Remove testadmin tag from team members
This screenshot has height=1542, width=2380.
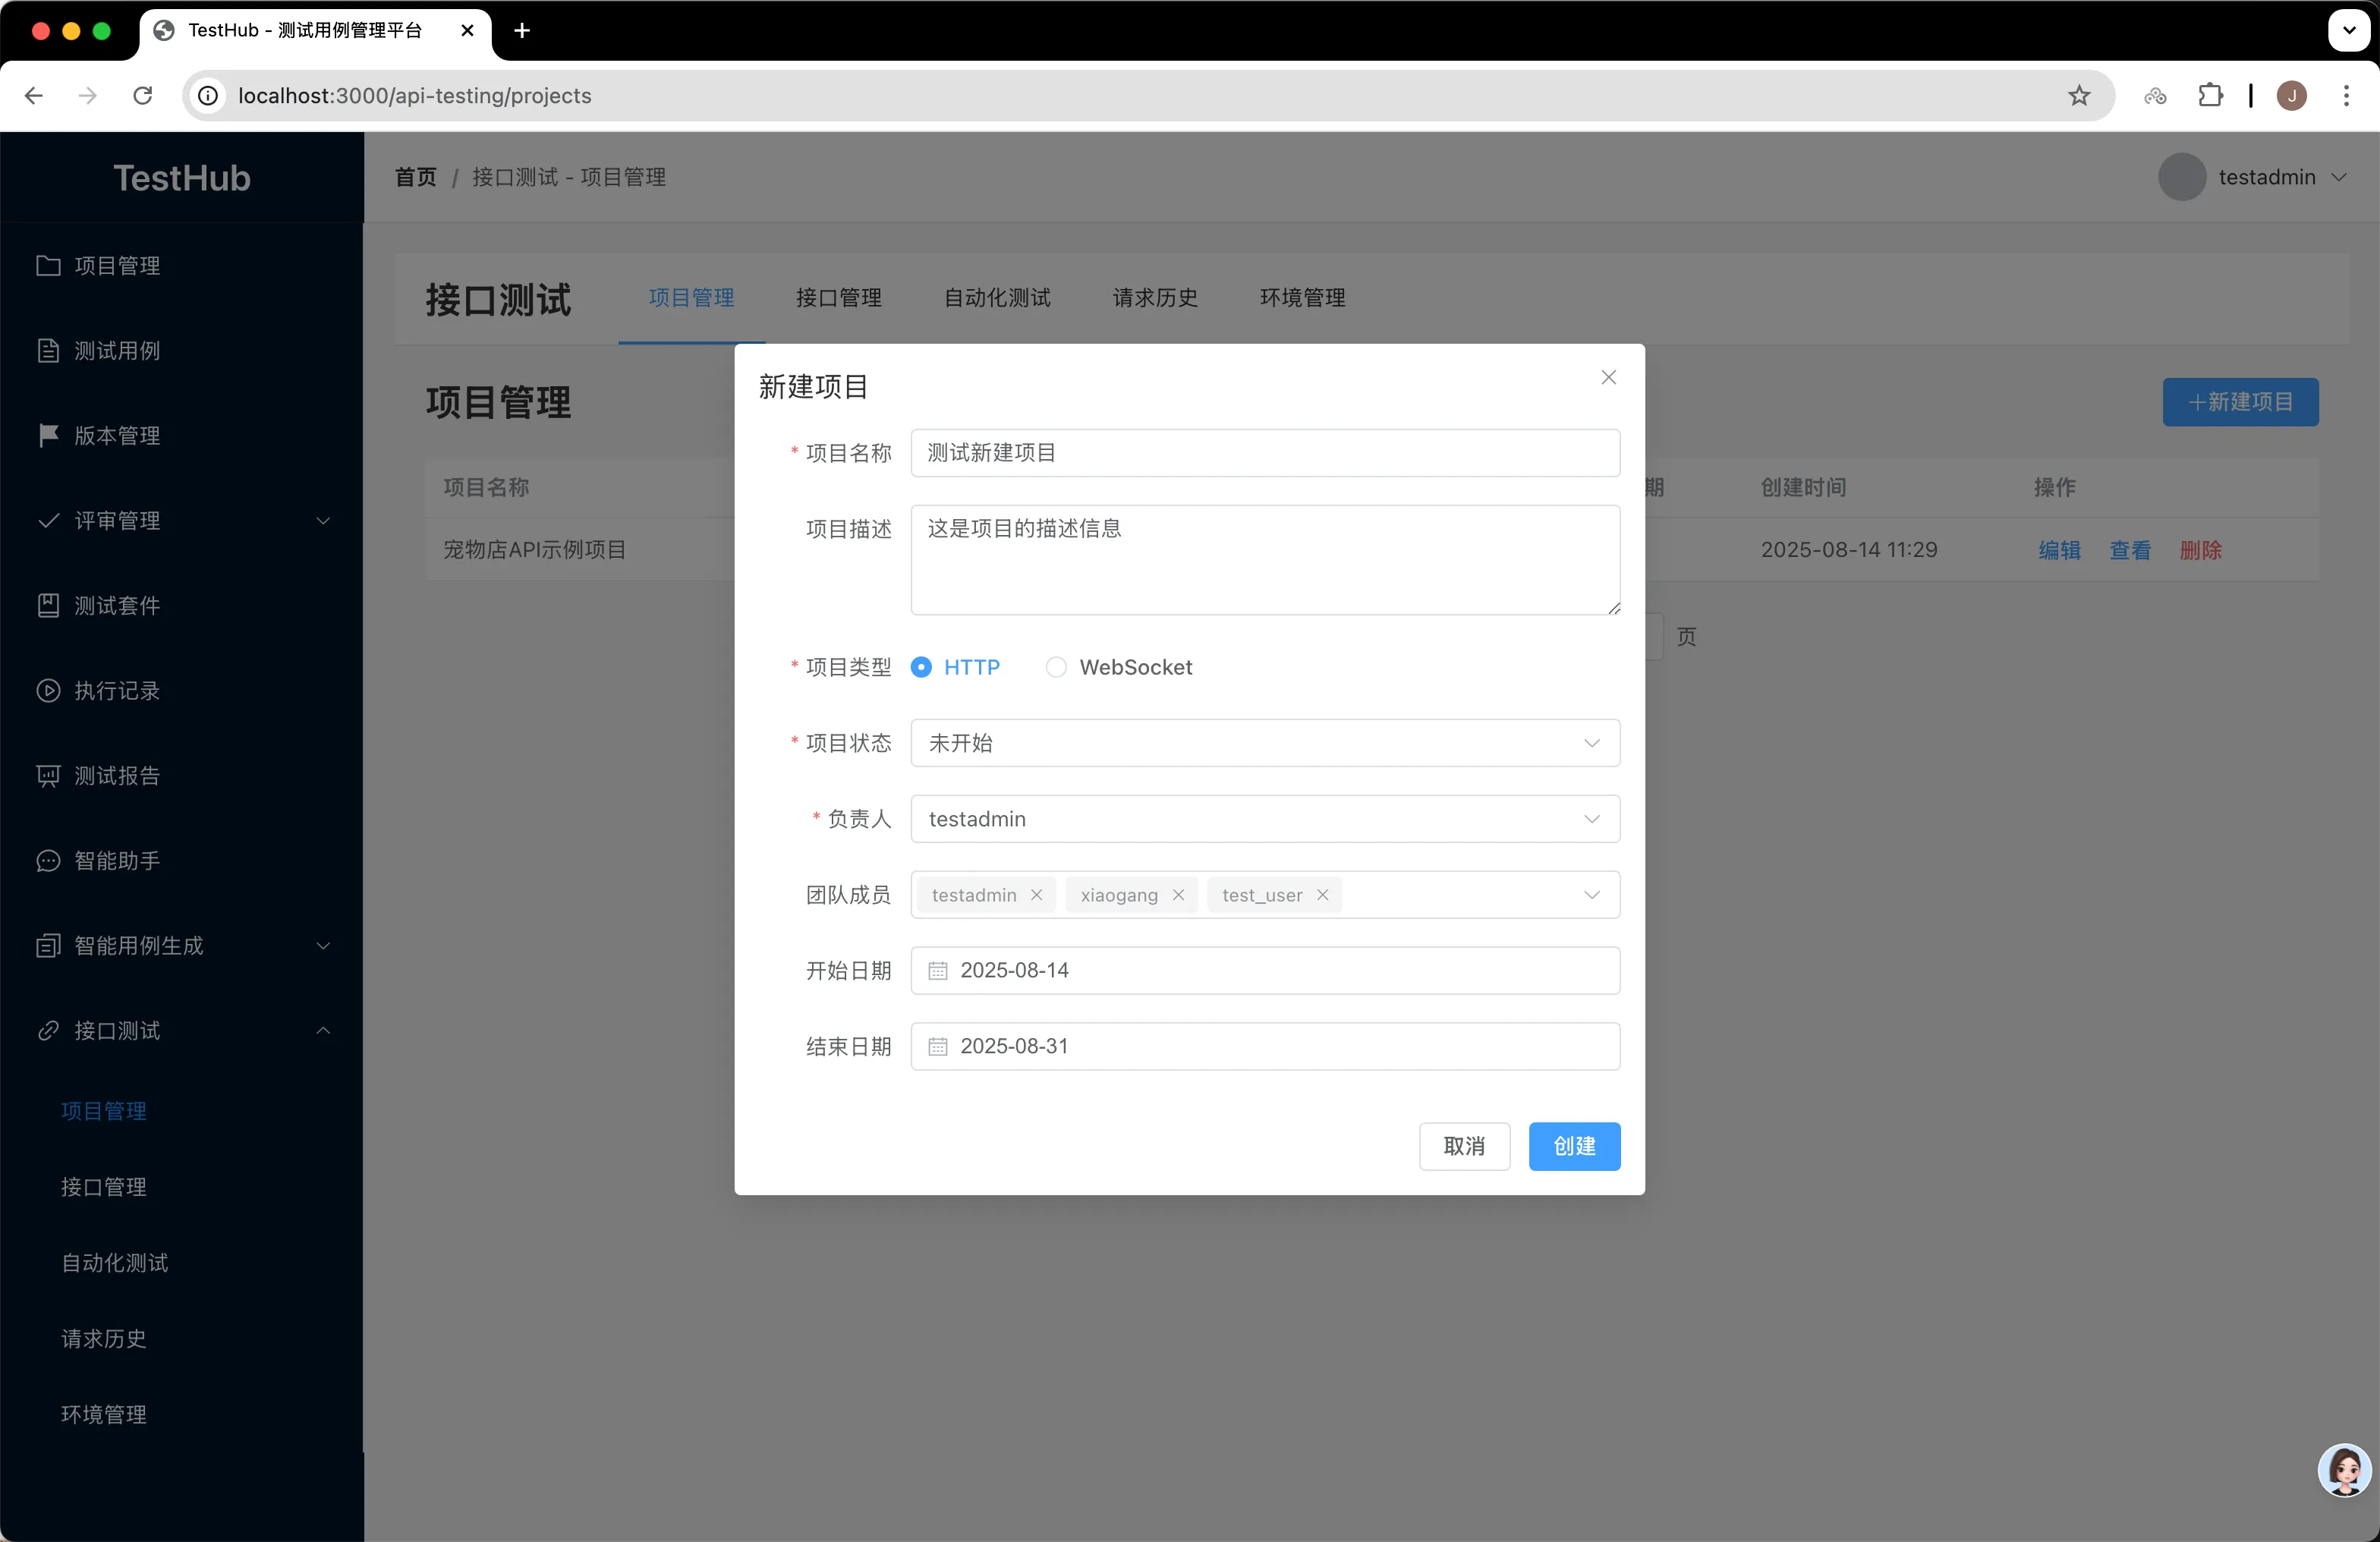pyautogui.click(x=1036, y=895)
